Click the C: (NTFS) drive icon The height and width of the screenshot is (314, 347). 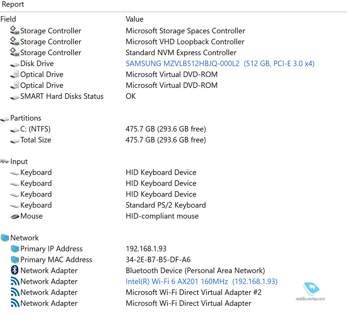tap(15, 130)
